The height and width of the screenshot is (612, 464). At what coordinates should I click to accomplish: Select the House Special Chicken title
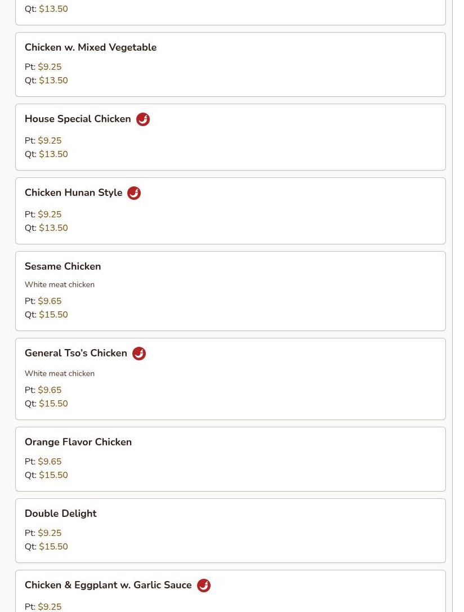pyautogui.click(x=78, y=119)
